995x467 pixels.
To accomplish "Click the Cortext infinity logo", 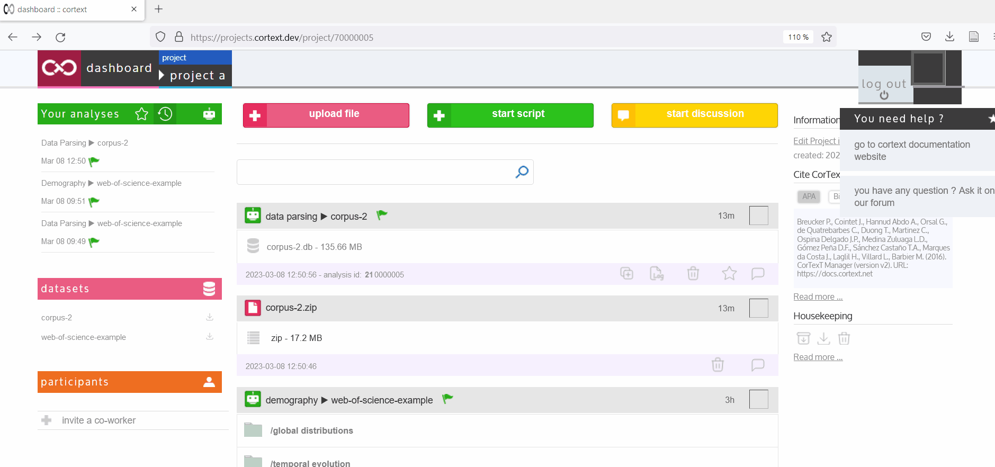I will tap(59, 68).
